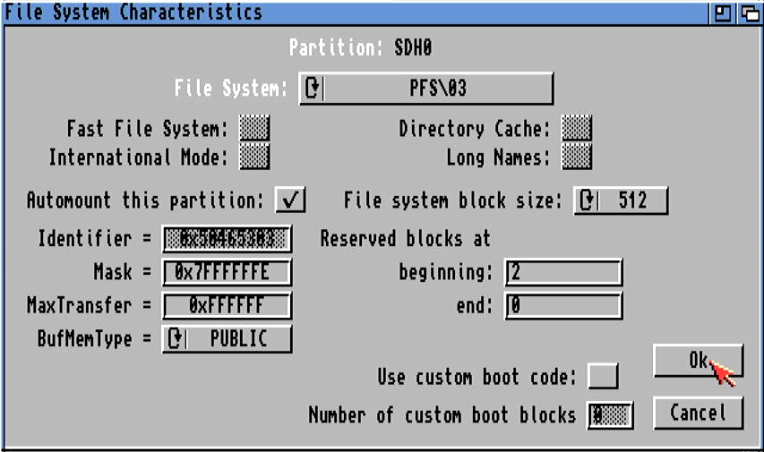Toggle the Long Names checkbox
Image resolution: width=764 pixels, height=452 pixels.
tap(576, 157)
